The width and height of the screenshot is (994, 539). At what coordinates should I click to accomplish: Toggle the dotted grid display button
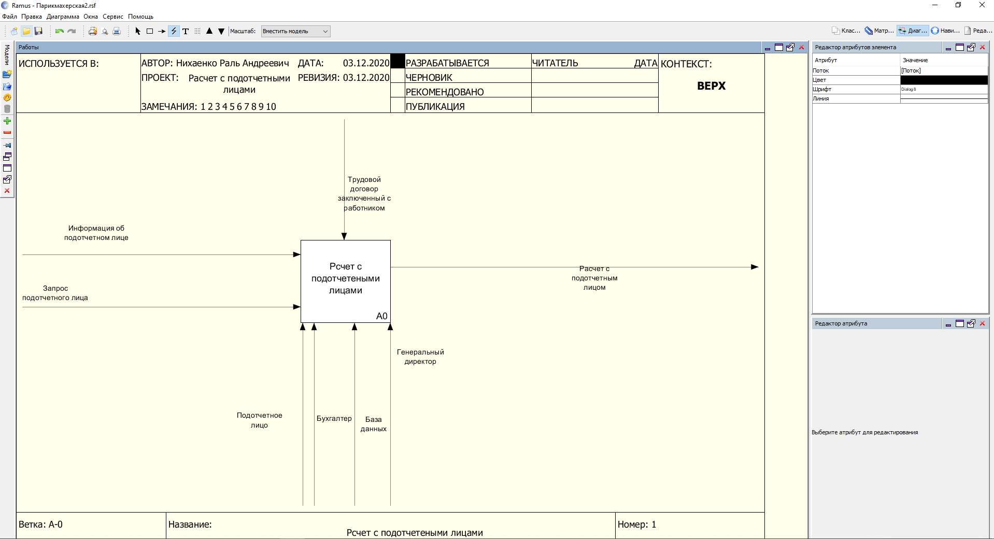pos(197,31)
